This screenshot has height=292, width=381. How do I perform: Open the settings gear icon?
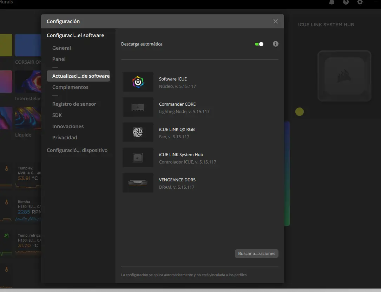(x=360, y=2)
